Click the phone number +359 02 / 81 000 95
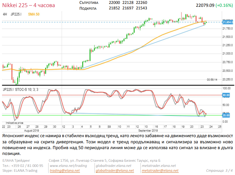This screenshot has width=235, height=175. coord(27,166)
